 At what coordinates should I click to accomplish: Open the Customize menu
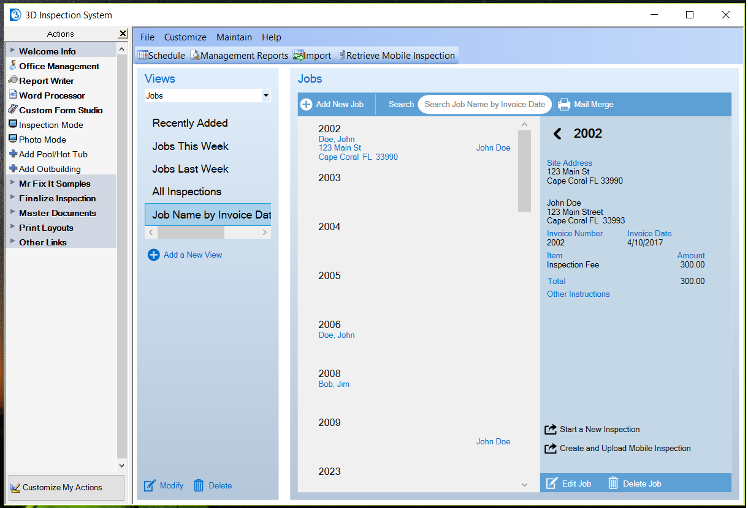pos(185,37)
